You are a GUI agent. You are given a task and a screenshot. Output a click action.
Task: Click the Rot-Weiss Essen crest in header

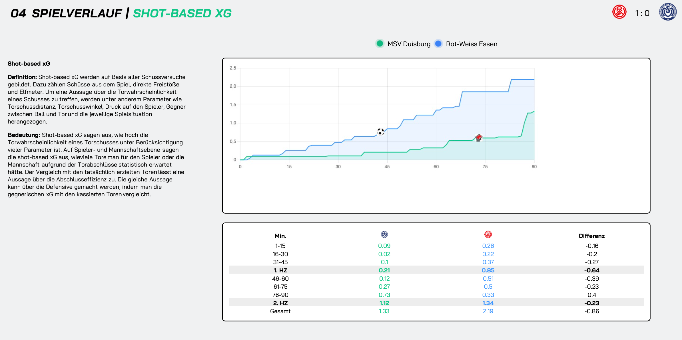click(x=619, y=12)
